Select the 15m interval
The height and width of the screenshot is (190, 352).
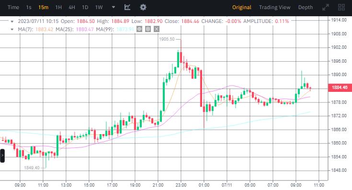pos(43,7)
